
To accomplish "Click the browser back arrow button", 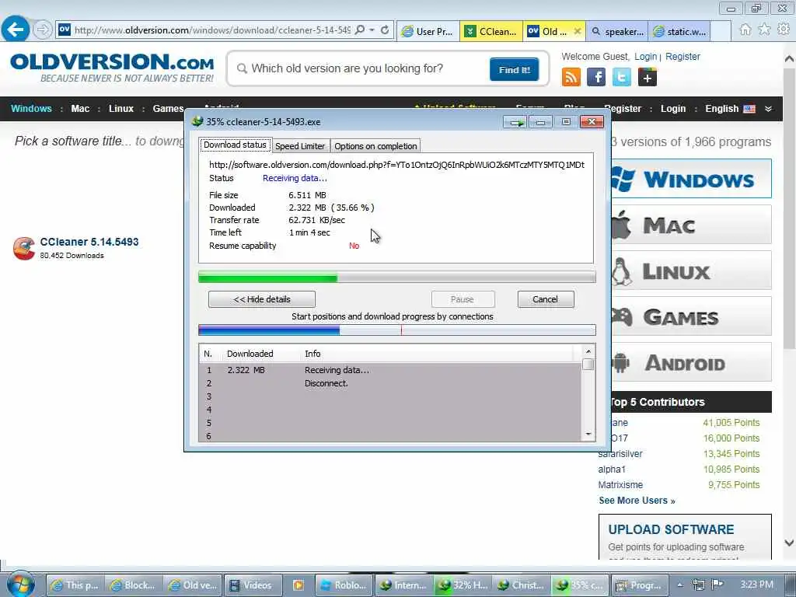I will tap(16, 29).
